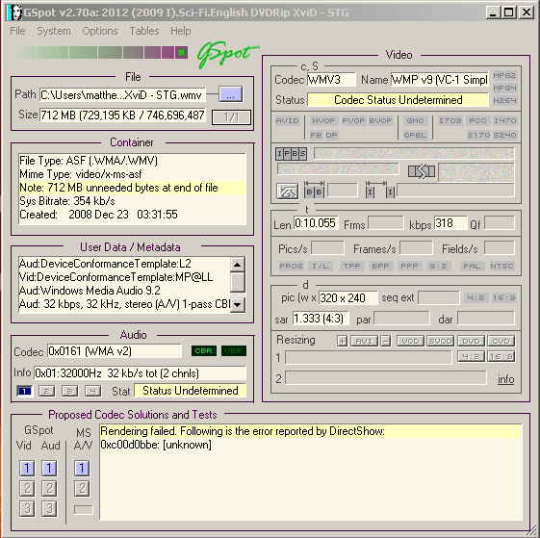Click the 1/1 file counter button
Screen dimensions: 540x538
tap(231, 117)
